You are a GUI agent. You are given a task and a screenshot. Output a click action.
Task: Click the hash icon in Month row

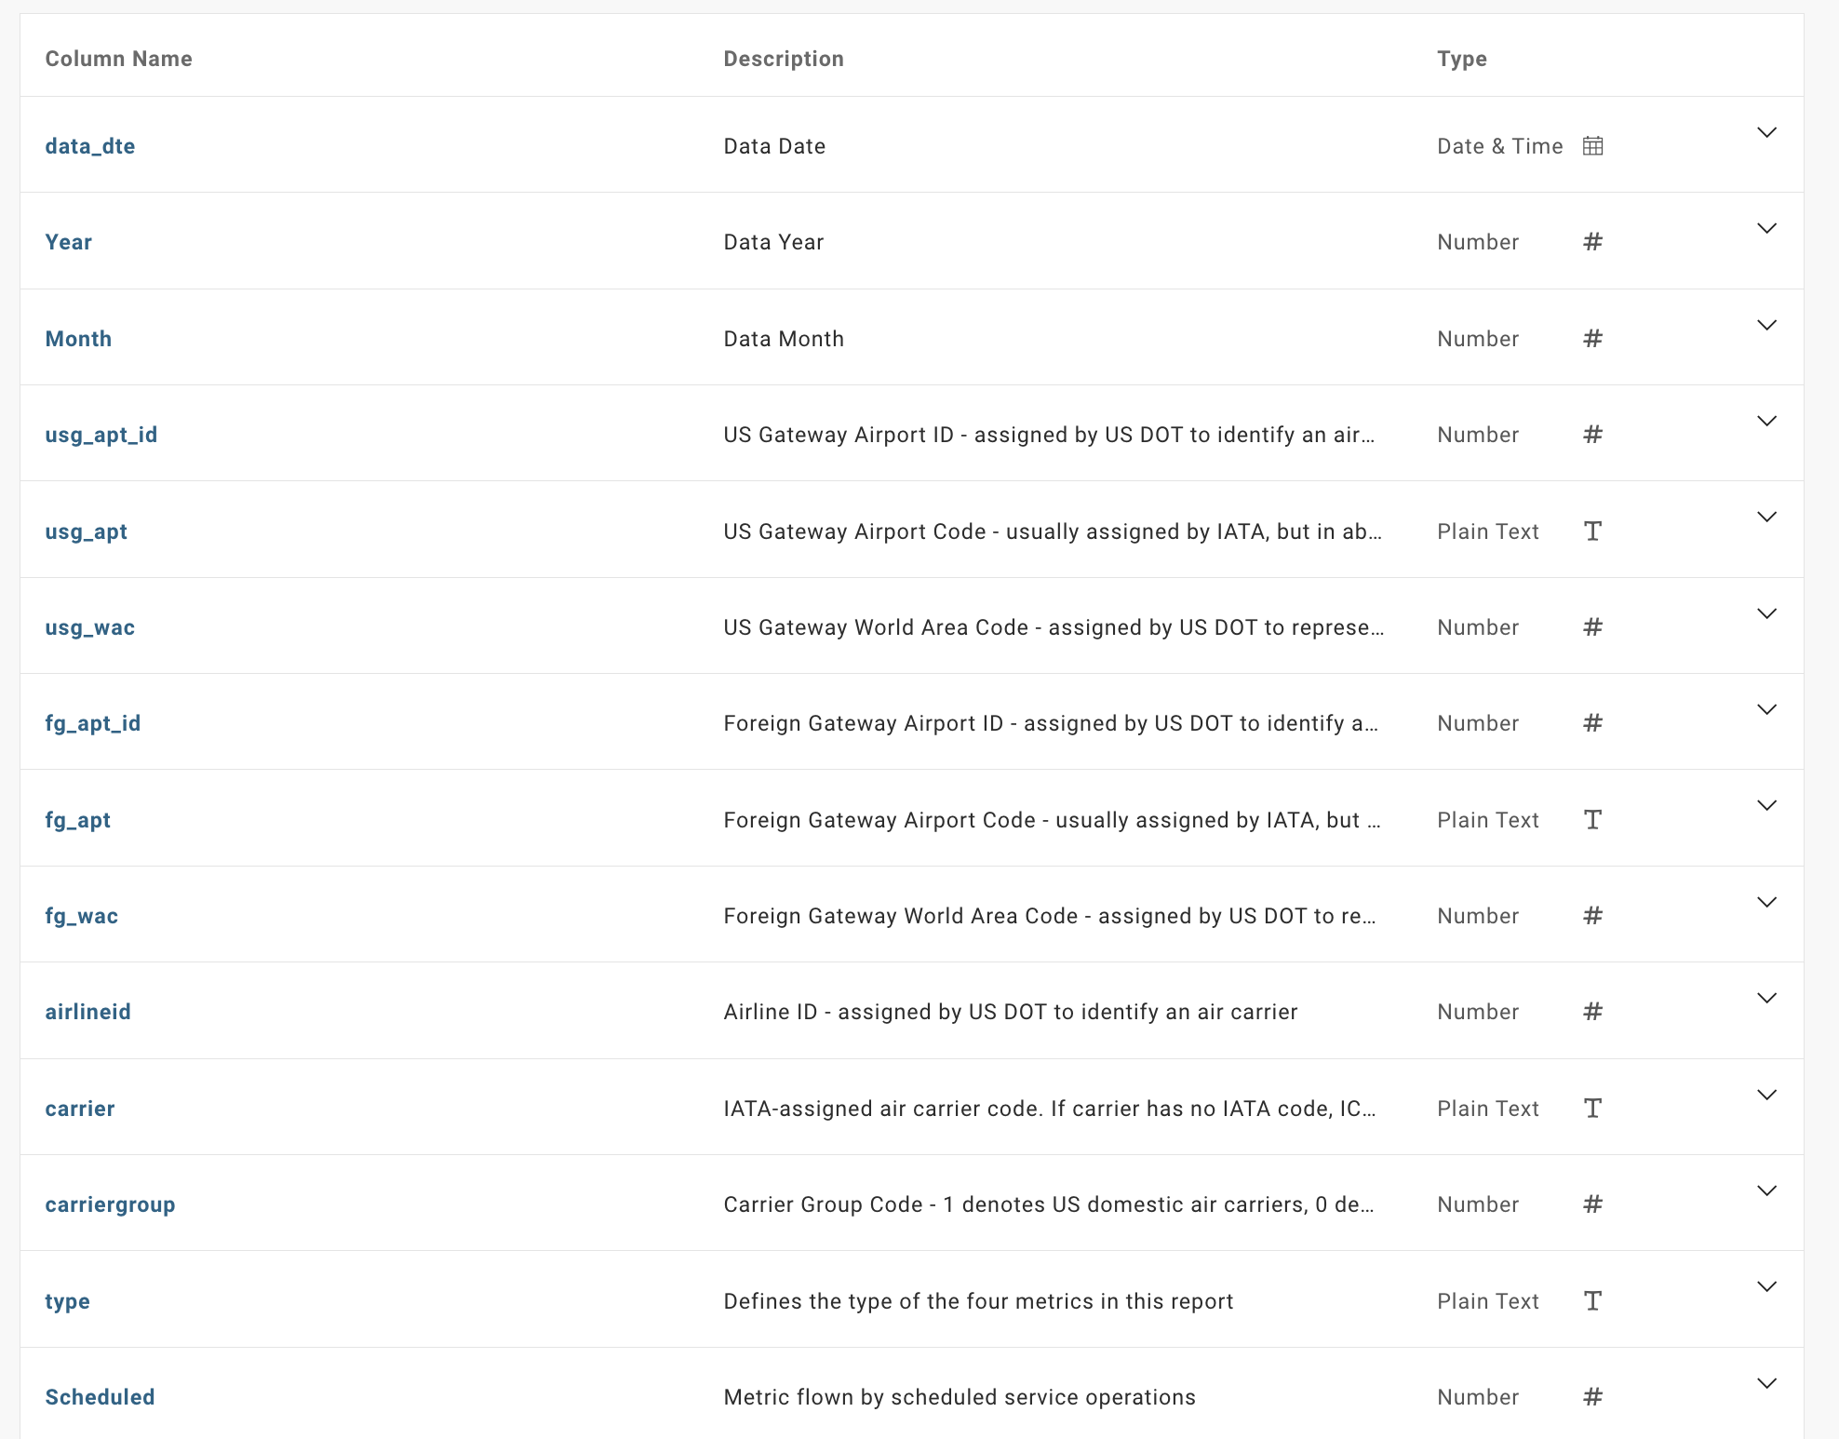[1592, 339]
